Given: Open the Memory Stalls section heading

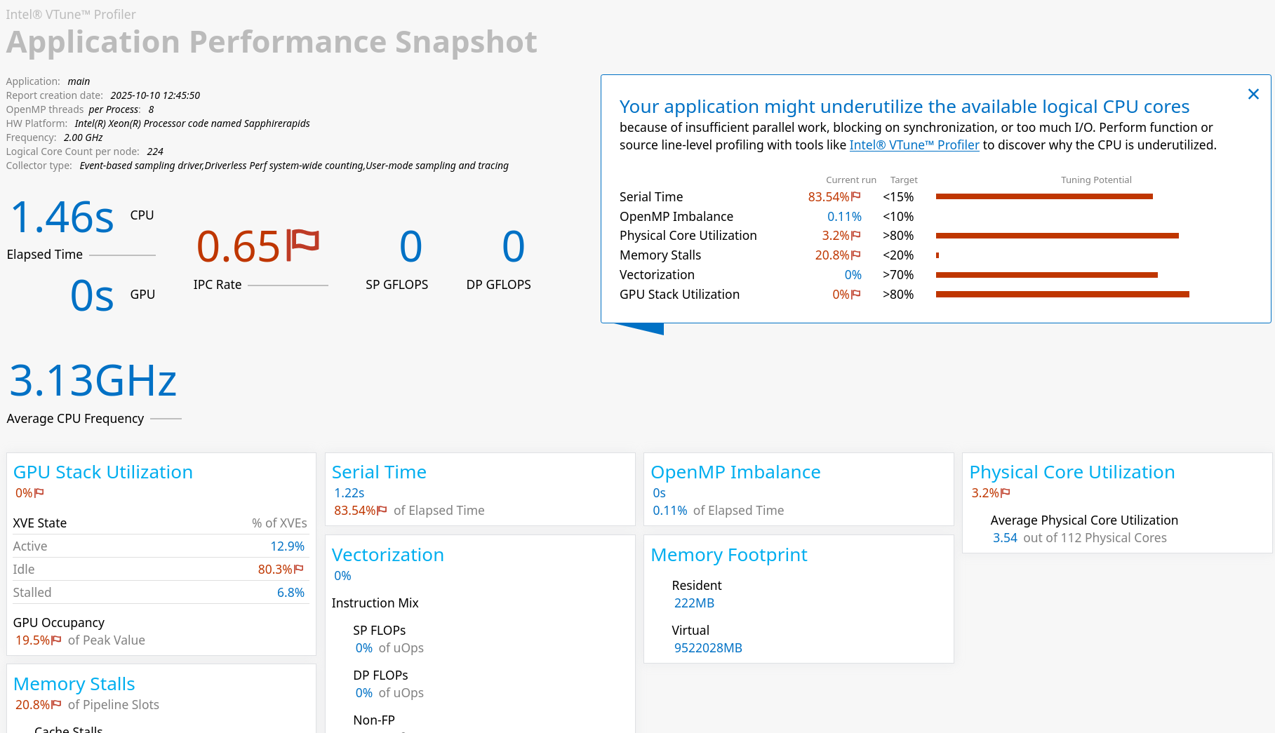Looking at the screenshot, I should [74, 684].
